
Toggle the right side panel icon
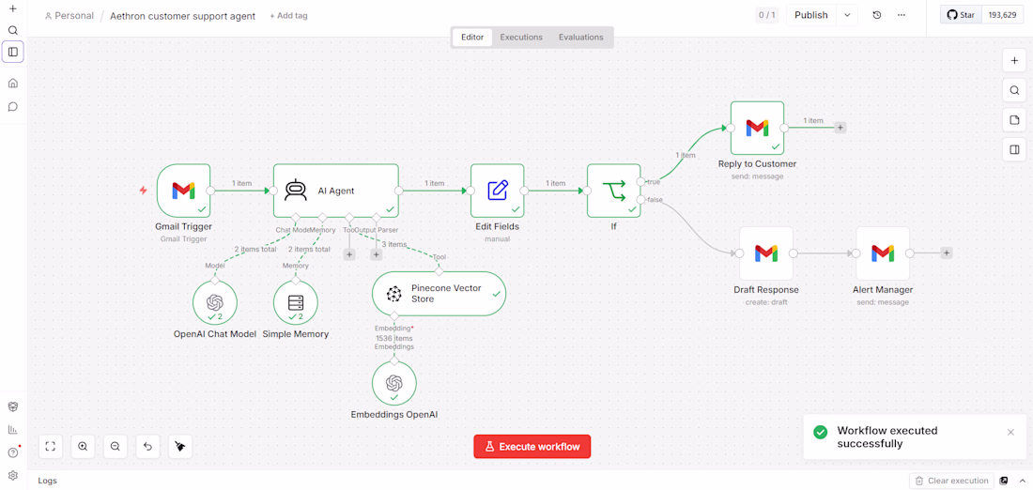pos(1014,150)
